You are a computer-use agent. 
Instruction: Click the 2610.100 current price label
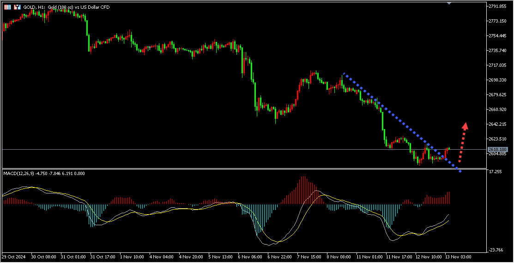click(497, 150)
